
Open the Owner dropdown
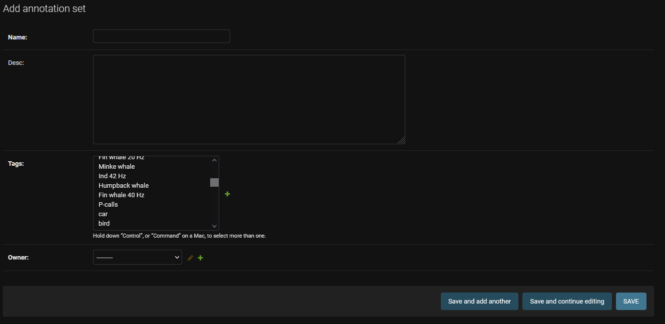tap(137, 257)
